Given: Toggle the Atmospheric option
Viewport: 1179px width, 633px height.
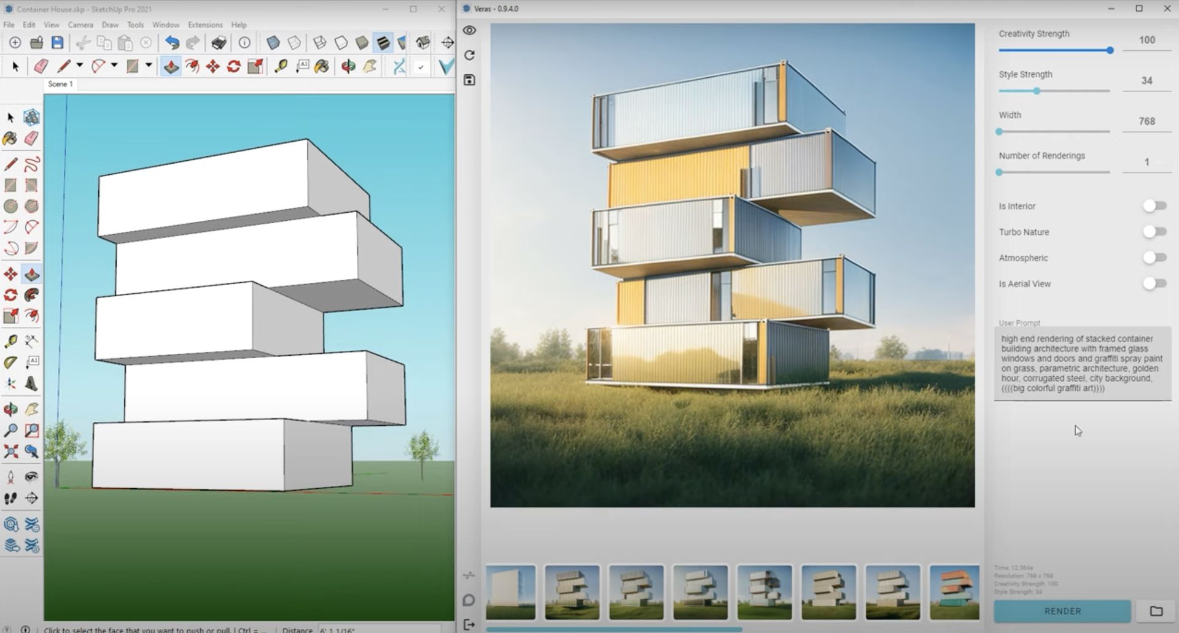Looking at the screenshot, I should point(1154,258).
